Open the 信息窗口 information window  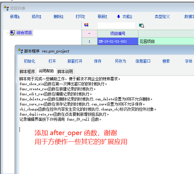point(143,61)
